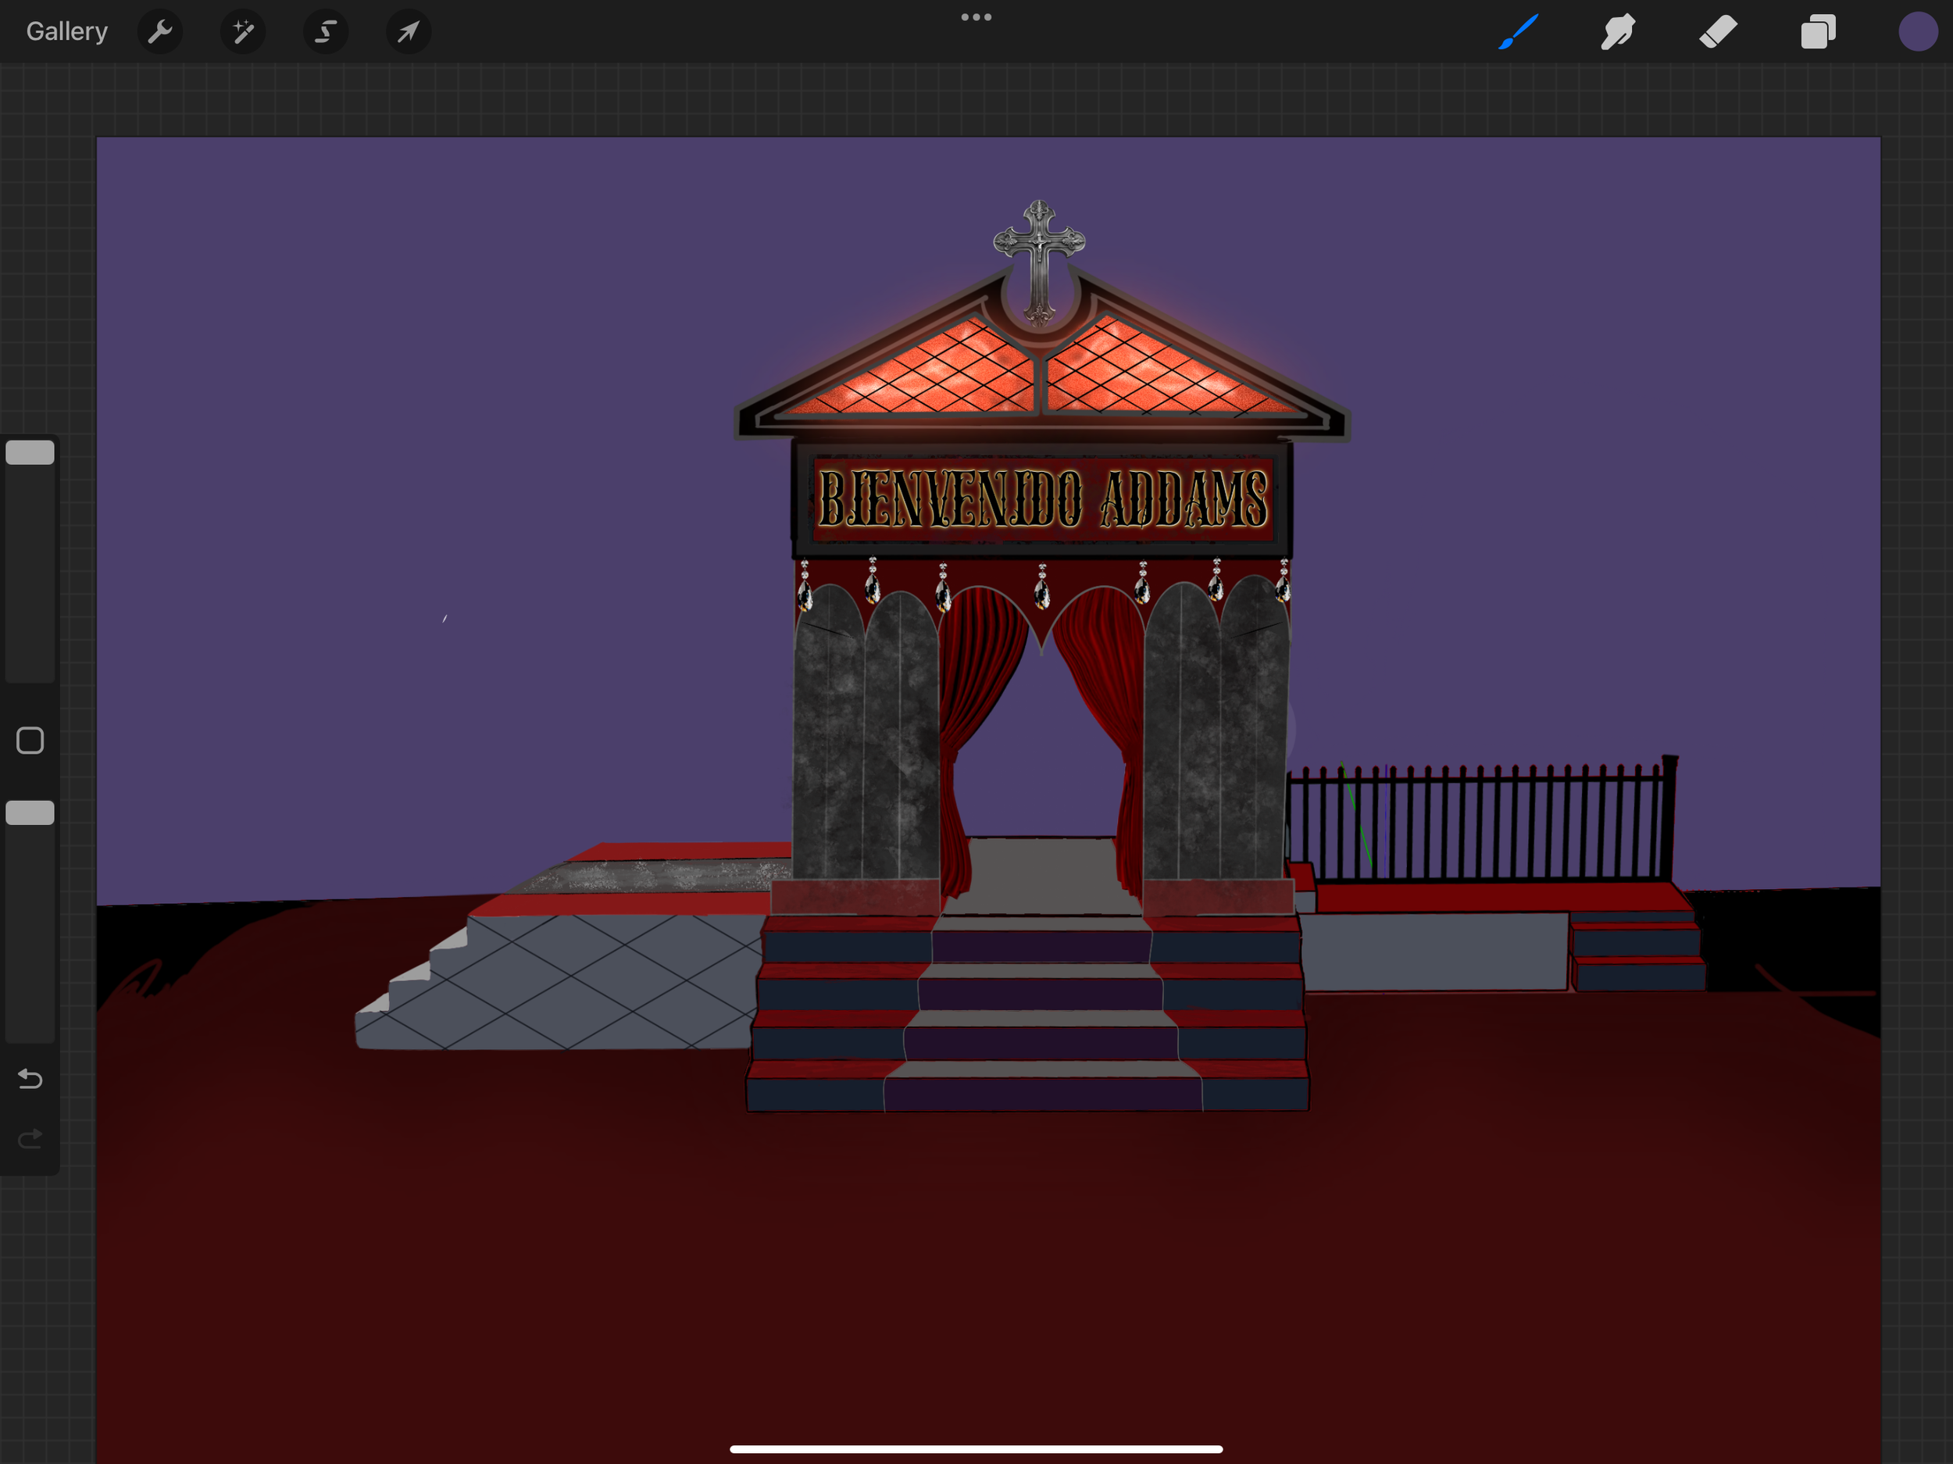Open the Adjustments magic wand menu
The height and width of the screenshot is (1464, 1953).
coord(243,32)
